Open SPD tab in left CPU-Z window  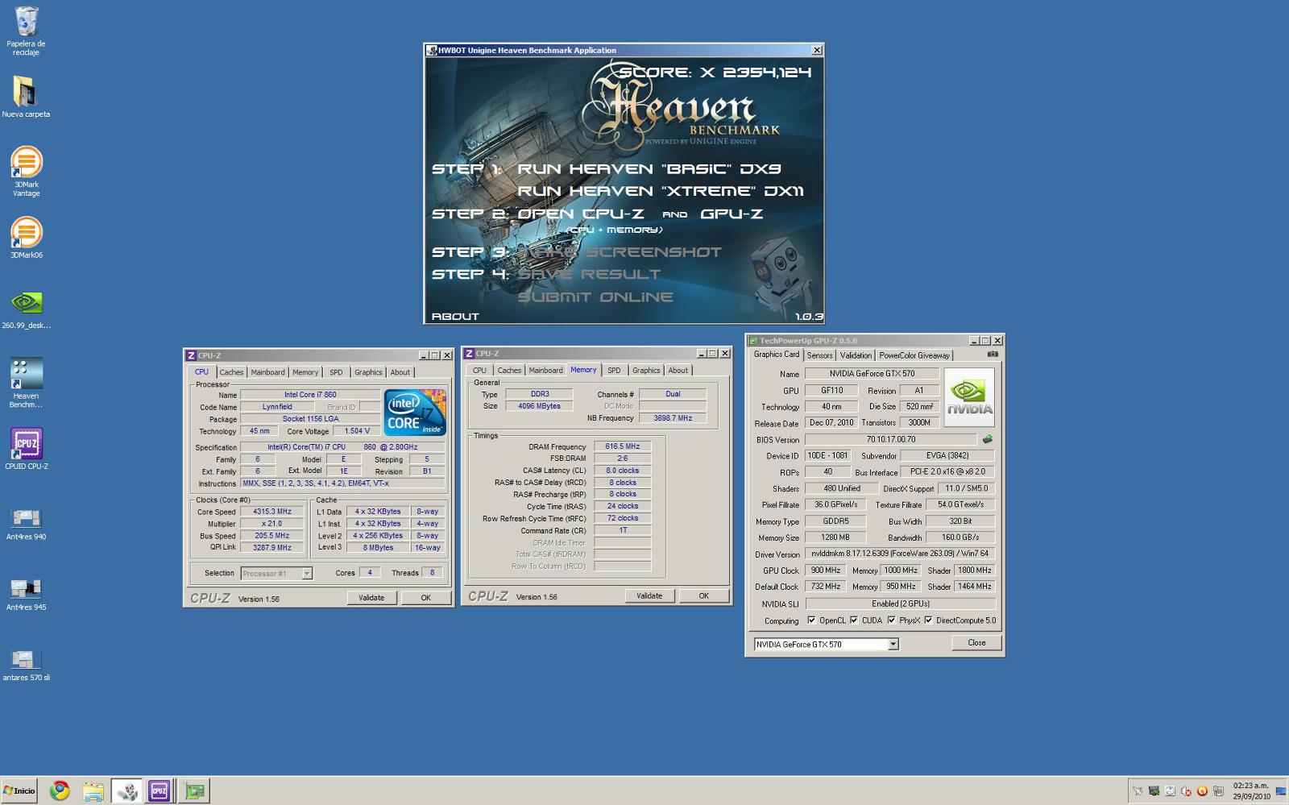click(336, 372)
